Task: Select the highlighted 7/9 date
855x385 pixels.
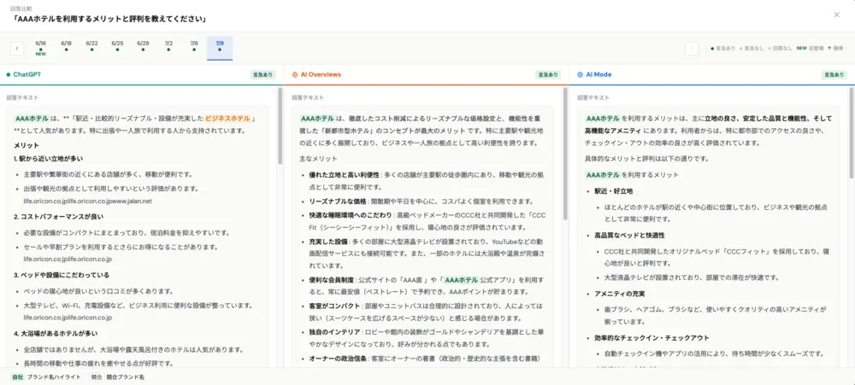Action: click(220, 48)
